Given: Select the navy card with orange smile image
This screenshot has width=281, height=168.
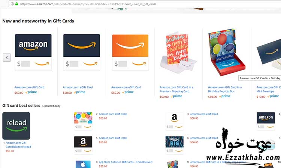Looking at the screenshot, I should pos(82,52).
